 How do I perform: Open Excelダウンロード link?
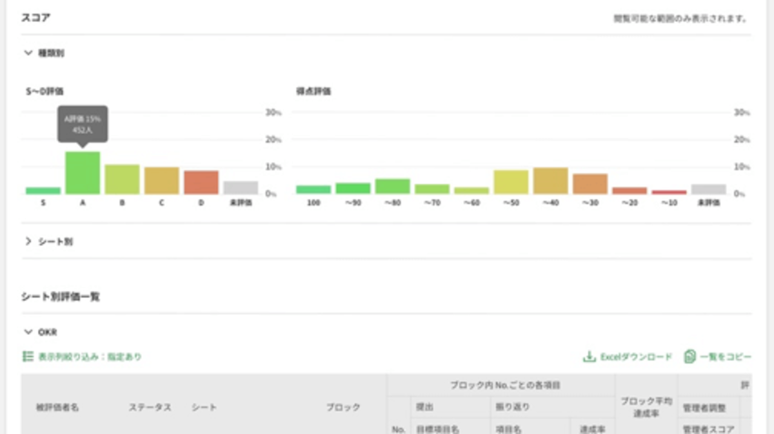[x=636, y=357]
